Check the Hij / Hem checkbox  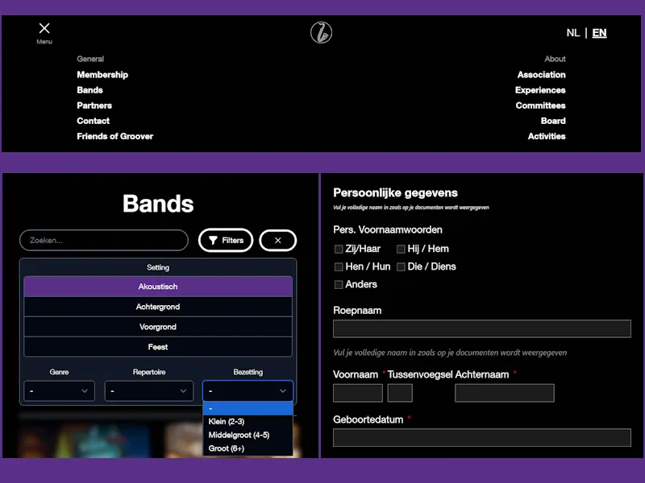pyautogui.click(x=401, y=250)
